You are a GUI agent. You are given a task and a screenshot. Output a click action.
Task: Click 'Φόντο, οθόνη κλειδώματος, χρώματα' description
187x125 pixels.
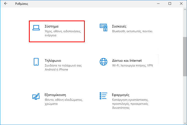[x=64, y=102]
